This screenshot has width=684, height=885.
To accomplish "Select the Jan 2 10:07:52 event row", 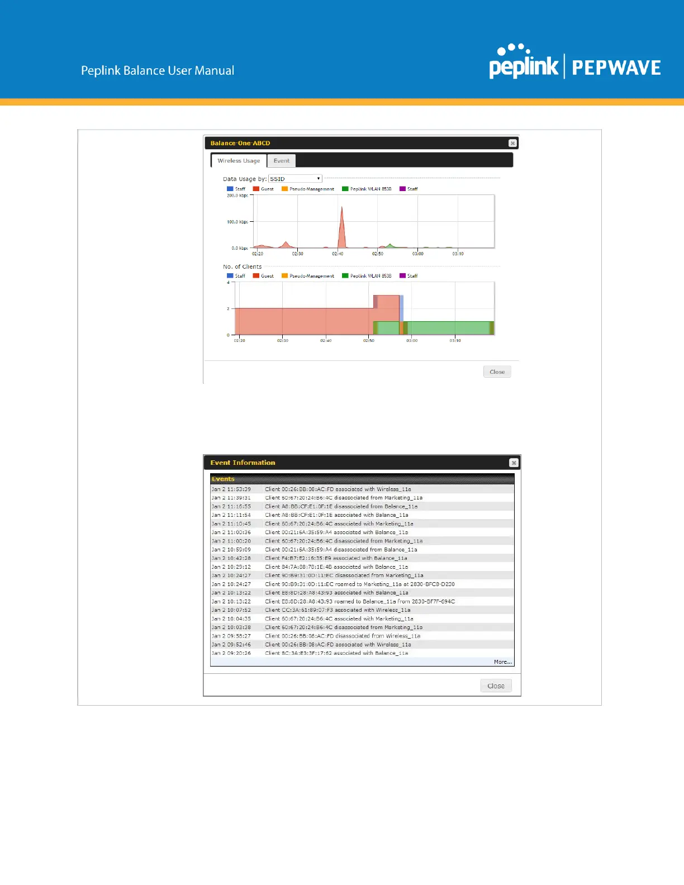I will [362, 610].
